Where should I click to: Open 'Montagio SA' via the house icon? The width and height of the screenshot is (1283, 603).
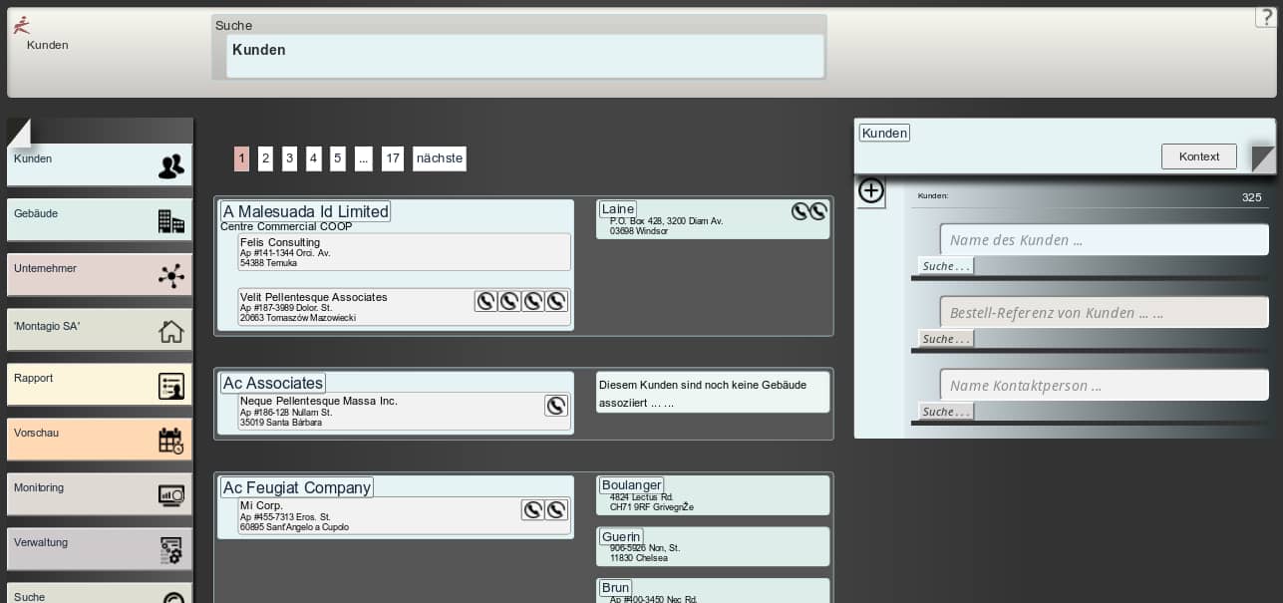coord(170,331)
